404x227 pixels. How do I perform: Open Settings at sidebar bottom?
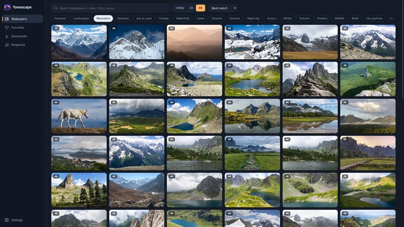tap(22, 220)
